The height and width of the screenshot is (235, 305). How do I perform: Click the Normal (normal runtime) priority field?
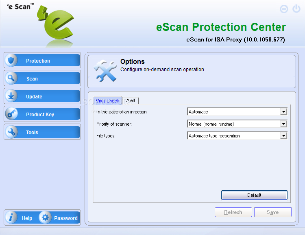click(237, 124)
